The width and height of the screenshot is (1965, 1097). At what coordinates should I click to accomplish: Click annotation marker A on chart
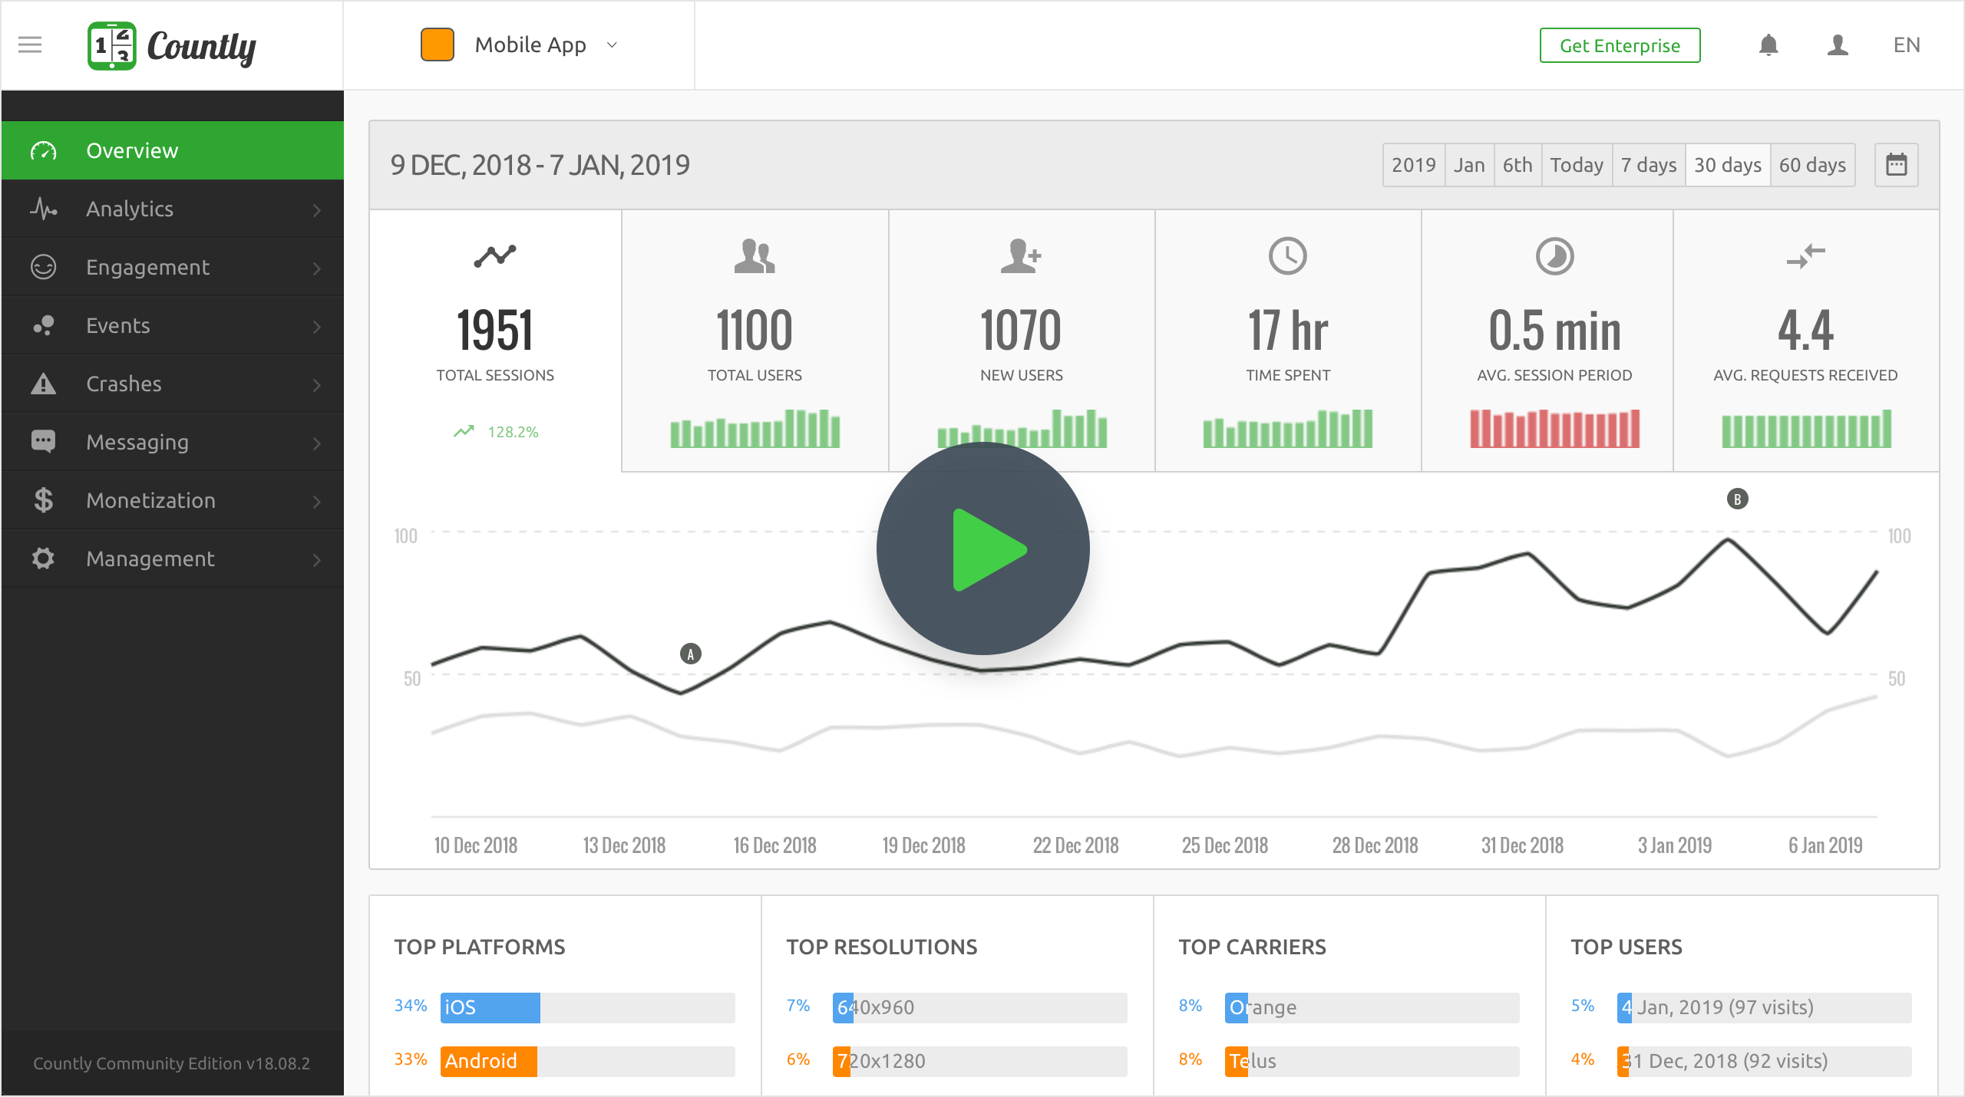coord(691,654)
